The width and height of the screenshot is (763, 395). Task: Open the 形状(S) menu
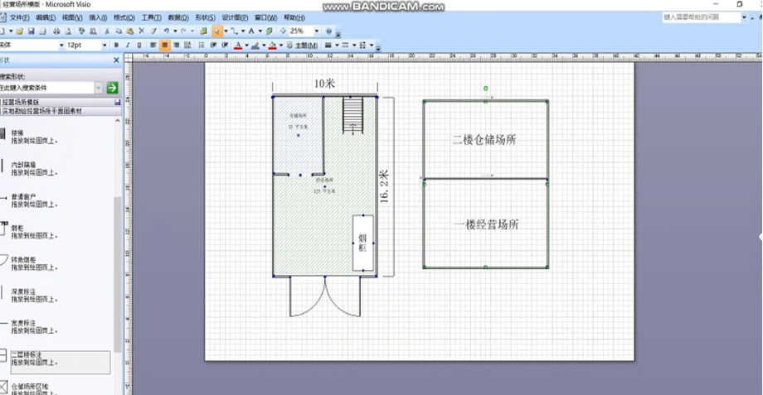point(205,17)
